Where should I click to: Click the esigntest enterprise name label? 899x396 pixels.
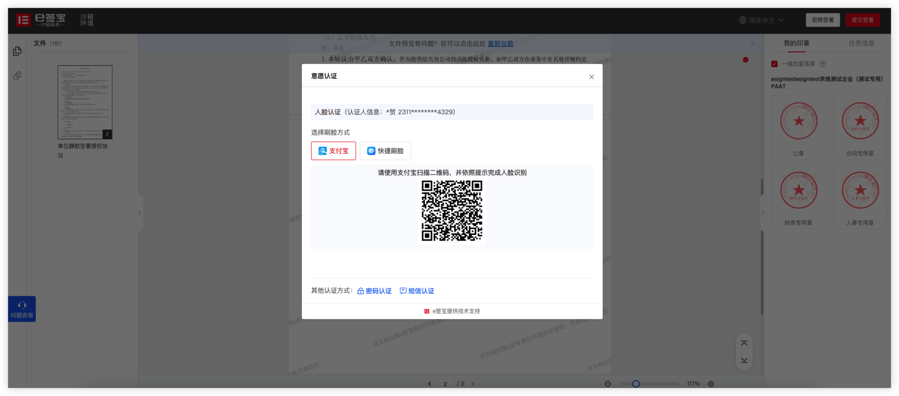[827, 82]
